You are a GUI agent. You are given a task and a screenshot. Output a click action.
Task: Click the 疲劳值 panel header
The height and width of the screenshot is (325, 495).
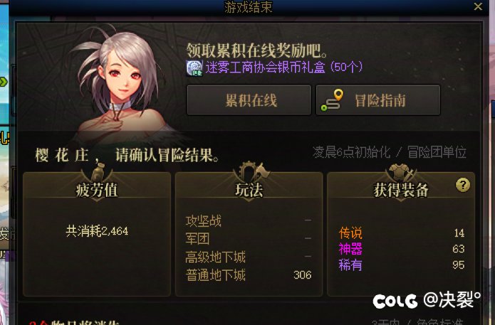coord(97,190)
